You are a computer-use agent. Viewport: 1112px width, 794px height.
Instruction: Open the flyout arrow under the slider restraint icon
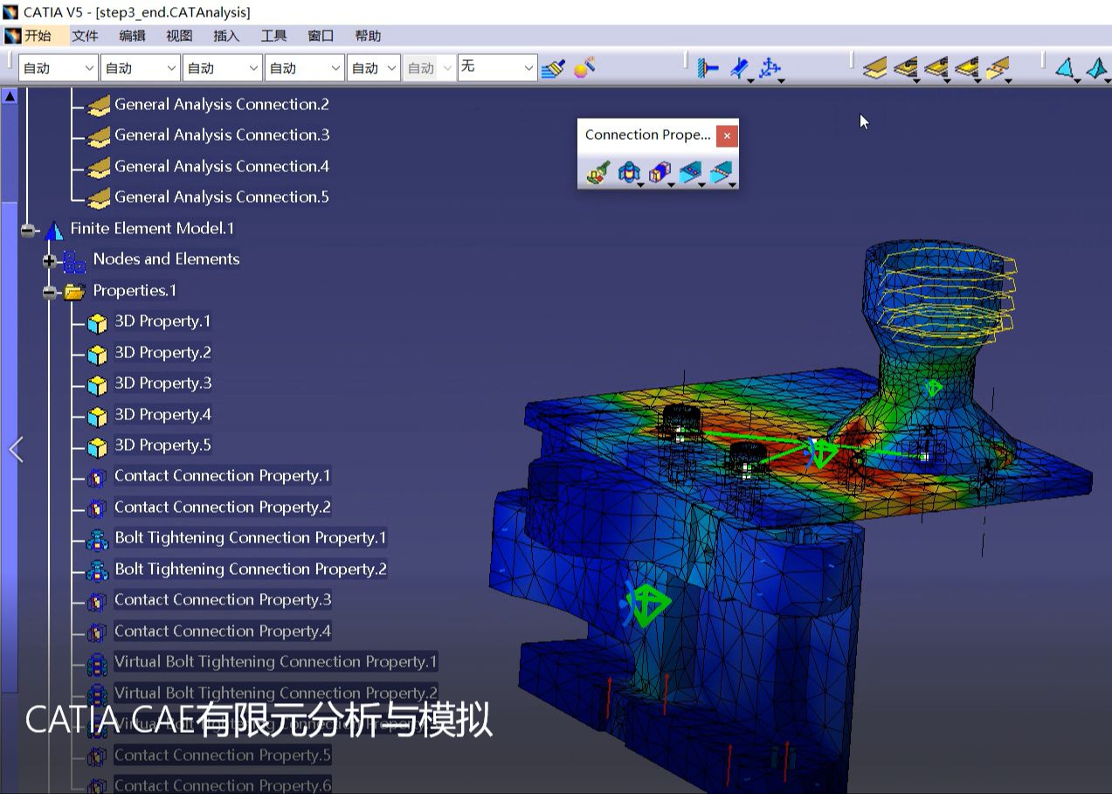(x=750, y=80)
